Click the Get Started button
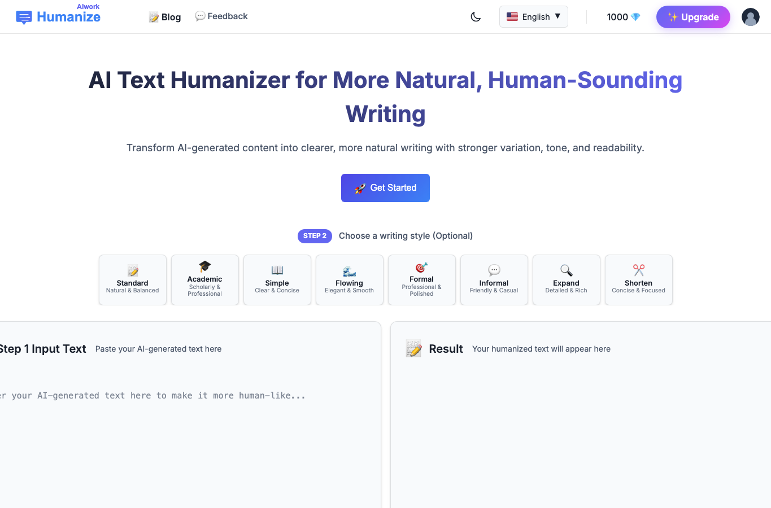 tap(385, 188)
